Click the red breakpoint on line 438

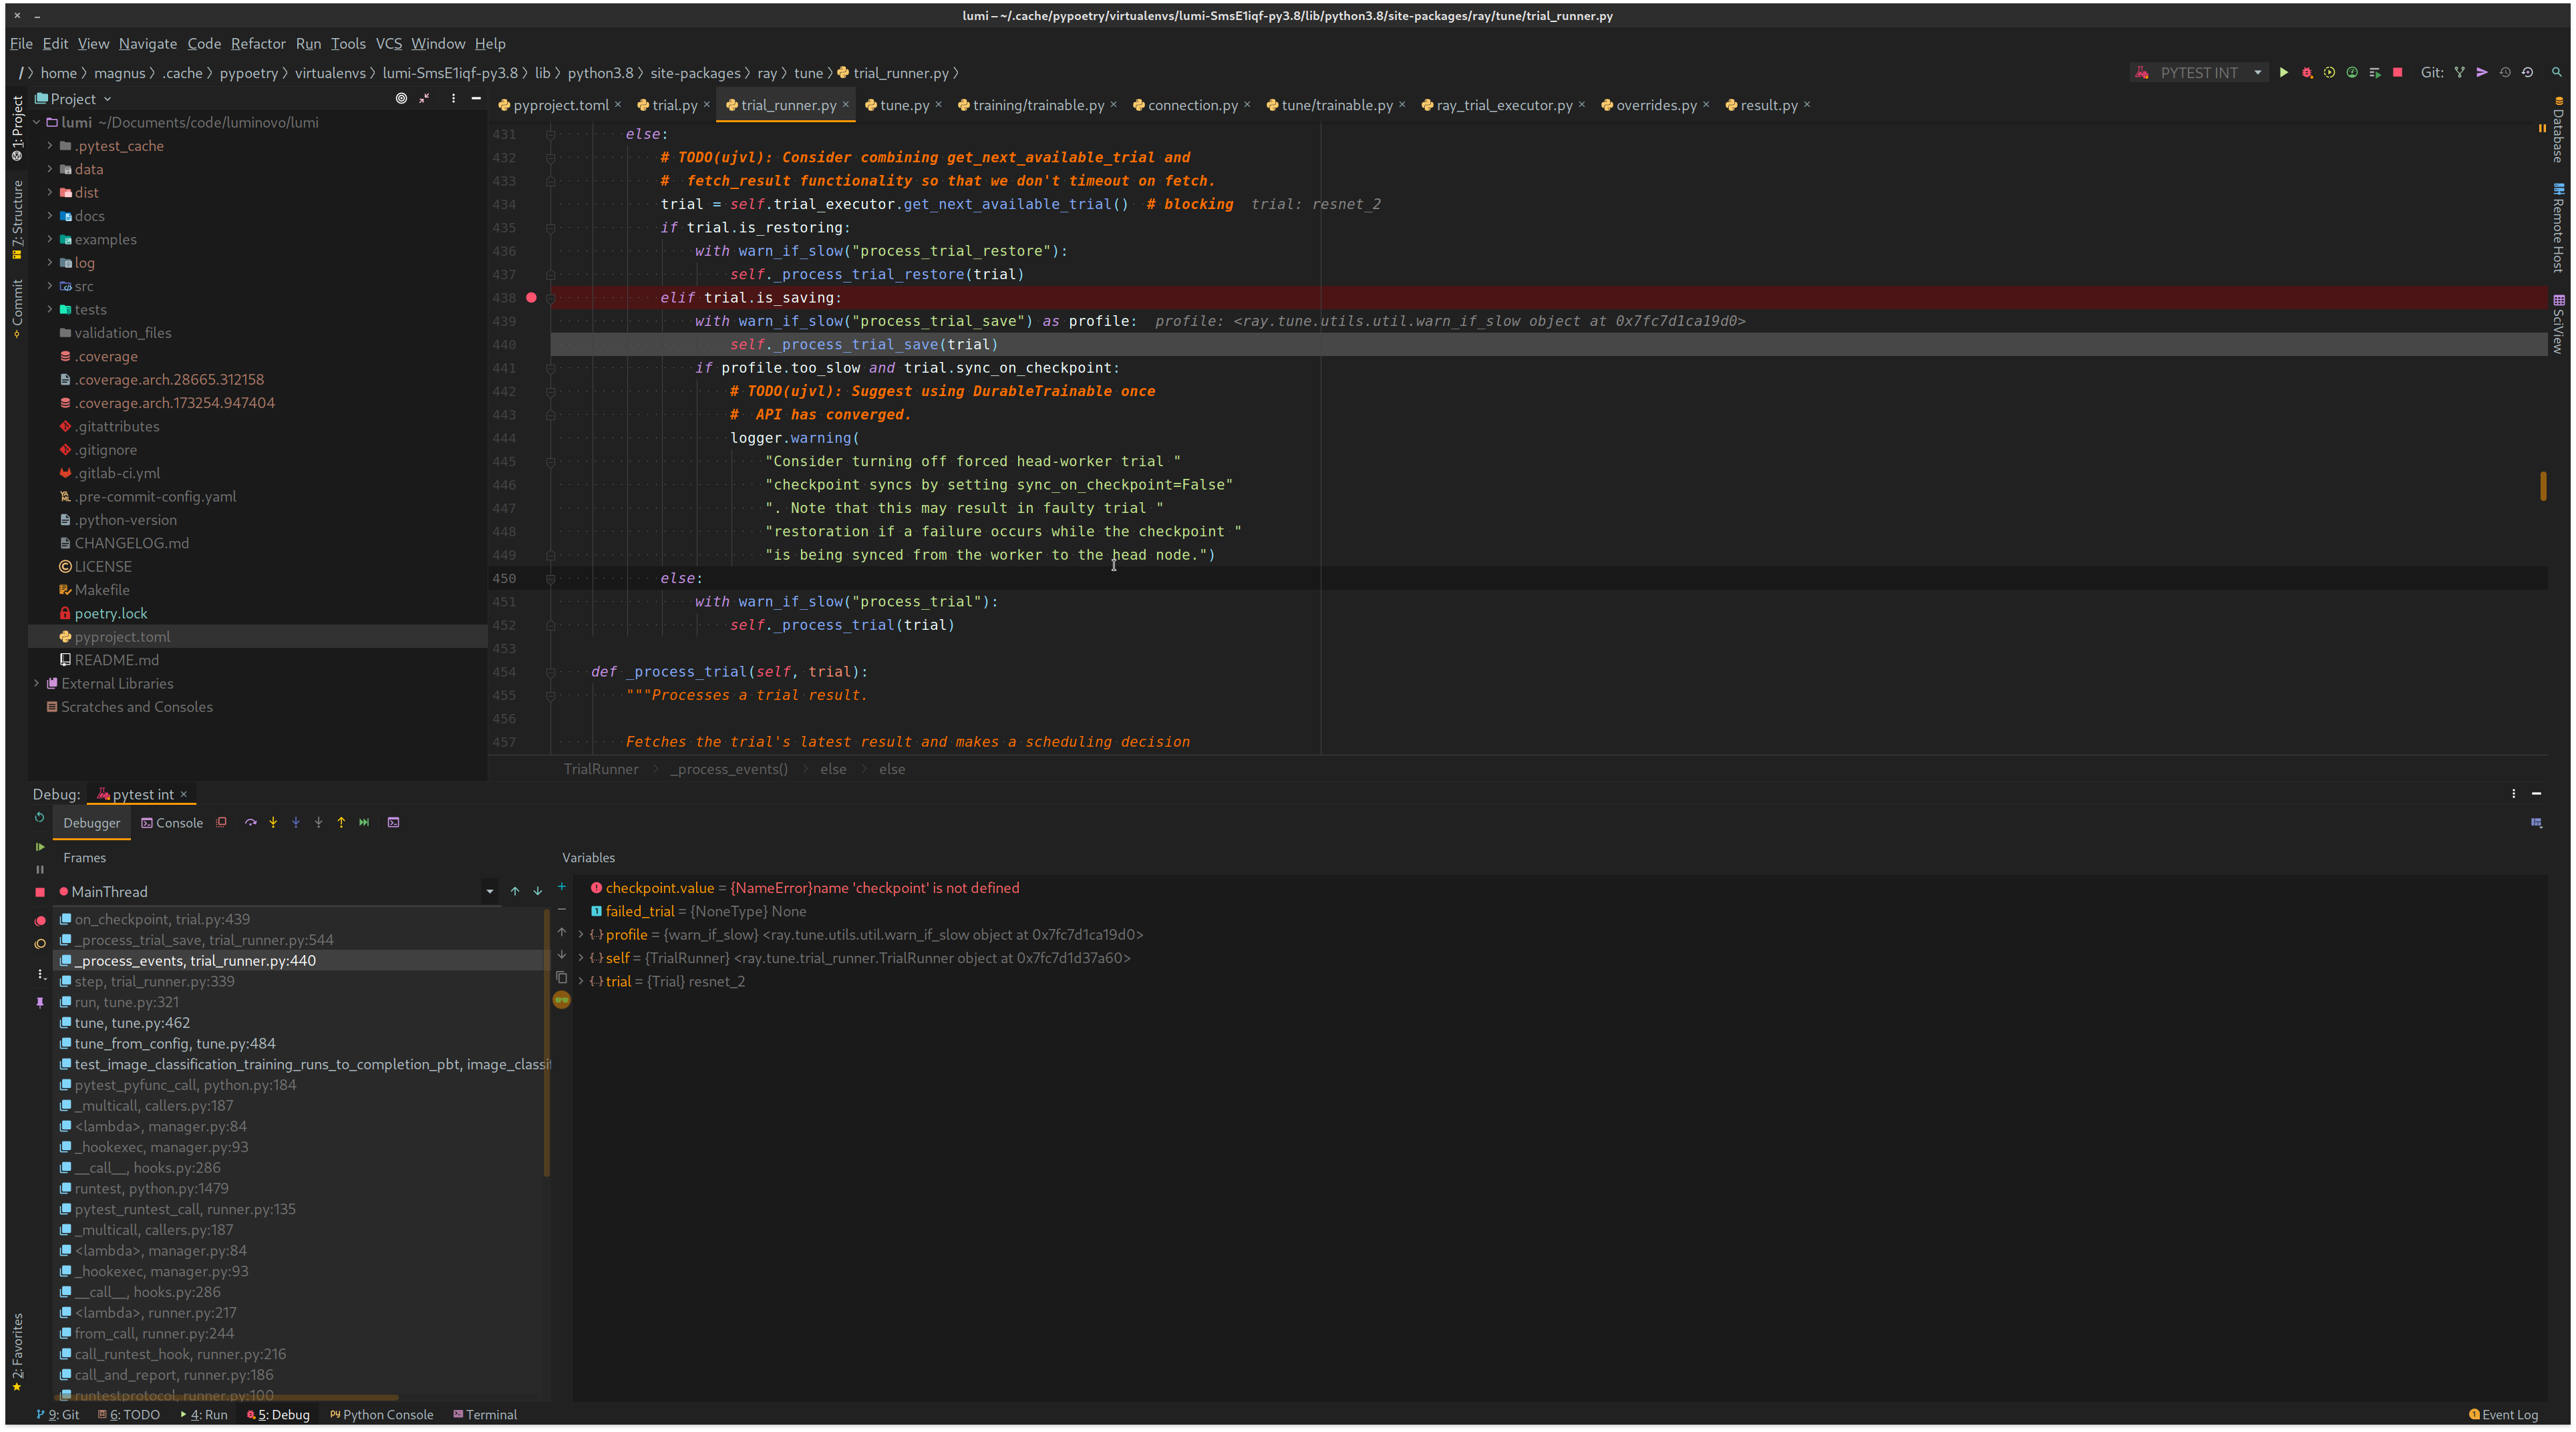point(531,297)
